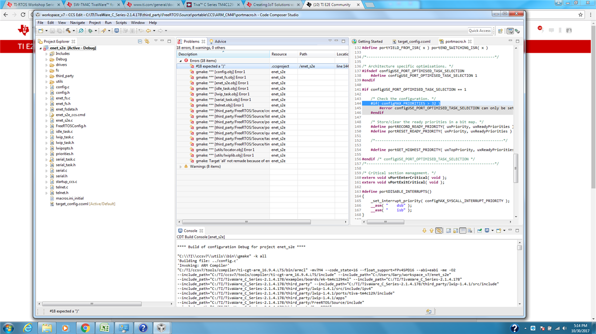Click the Debug bug icon in toolbar

[x=90, y=31]
